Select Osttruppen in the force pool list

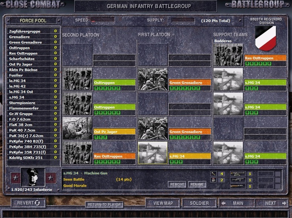click(x=33, y=48)
